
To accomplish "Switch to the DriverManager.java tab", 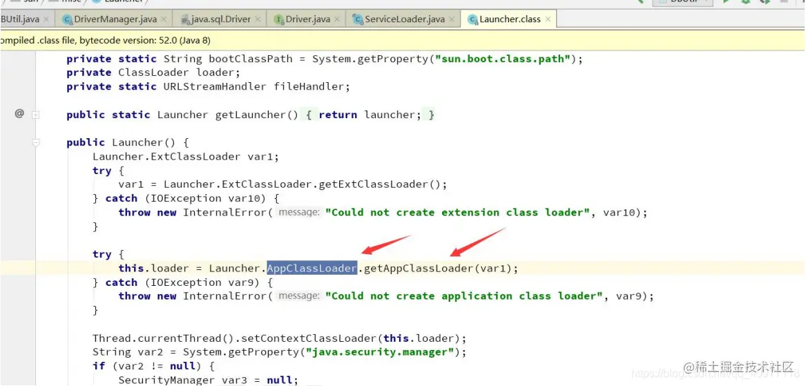I will coord(115,19).
